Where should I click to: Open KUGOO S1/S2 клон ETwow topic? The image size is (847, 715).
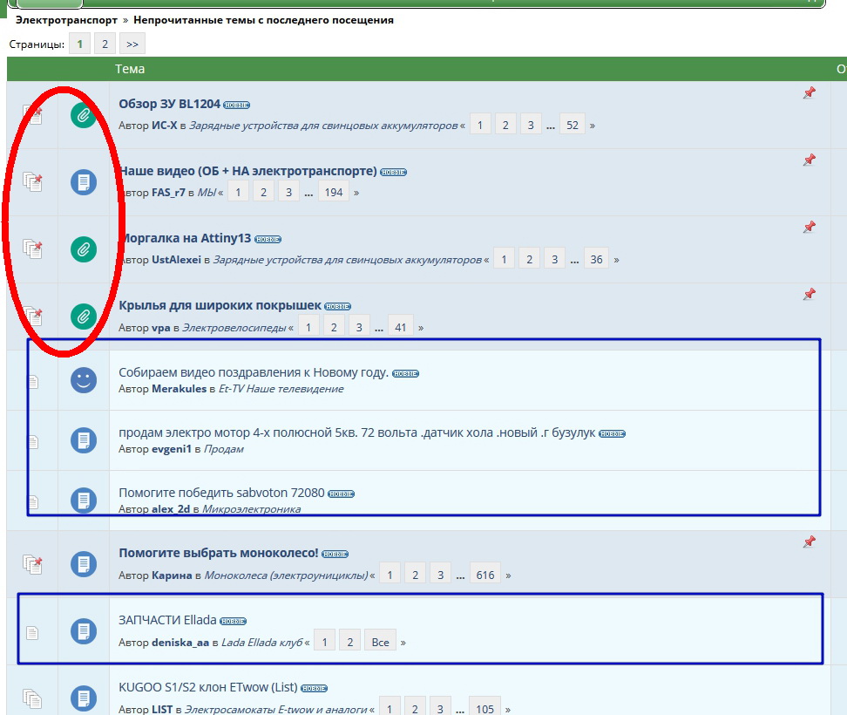(207, 686)
